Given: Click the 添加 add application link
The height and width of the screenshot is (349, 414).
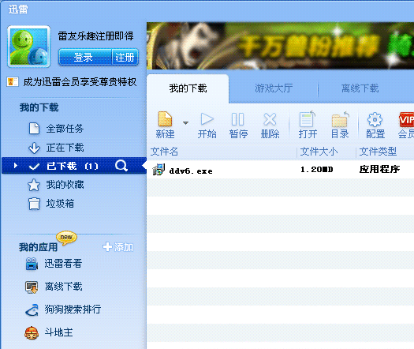Looking at the screenshot, I should click(x=118, y=247).
